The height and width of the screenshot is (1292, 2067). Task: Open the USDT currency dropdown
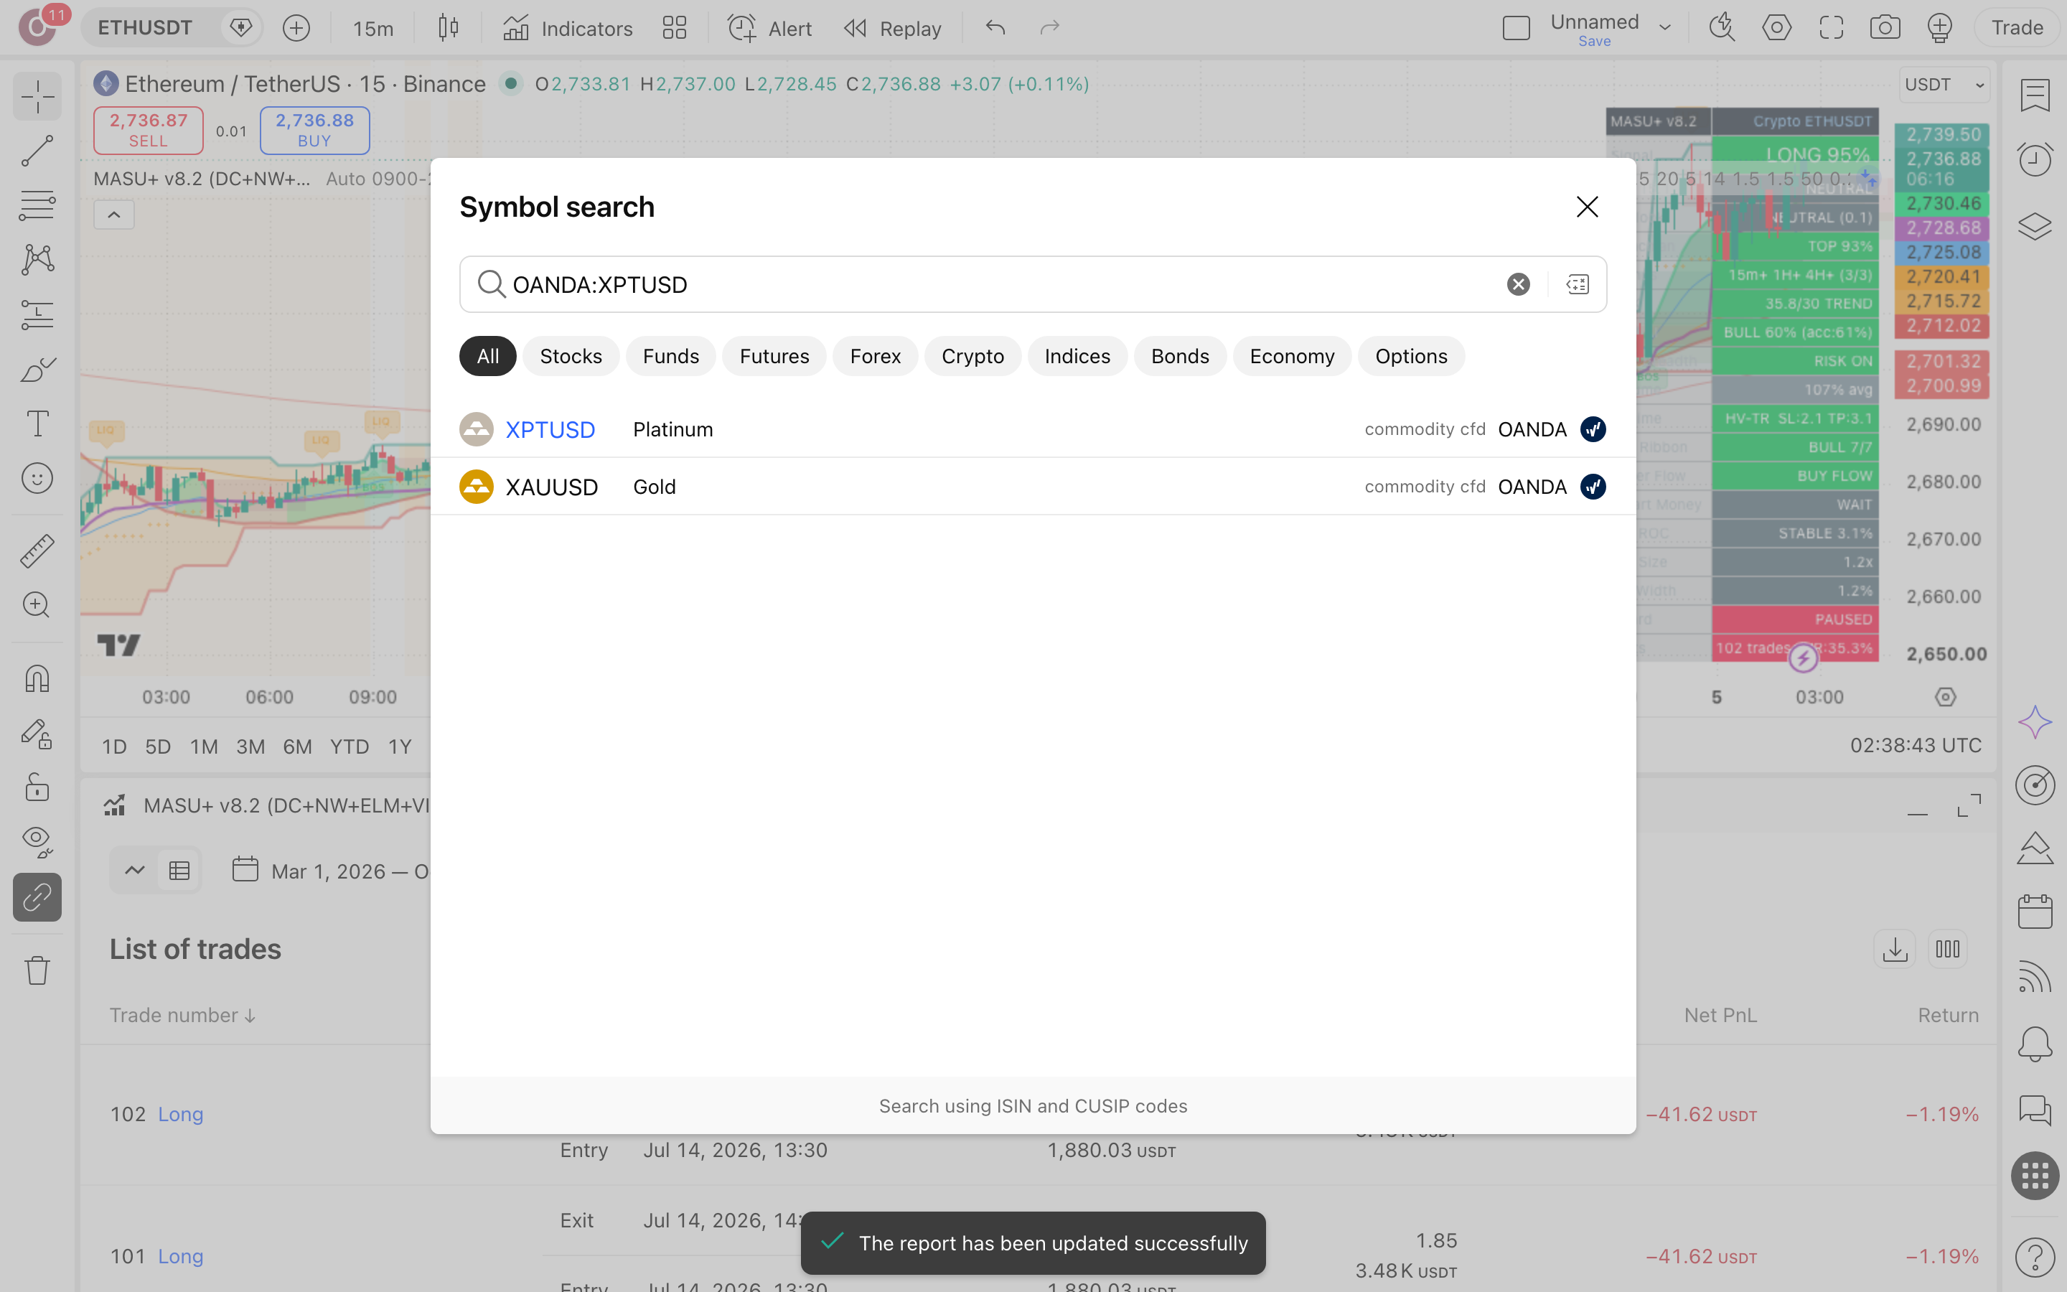[1945, 85]
